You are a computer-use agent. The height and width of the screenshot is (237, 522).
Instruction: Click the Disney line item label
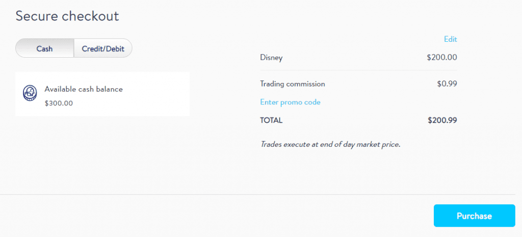coord(271,58)
